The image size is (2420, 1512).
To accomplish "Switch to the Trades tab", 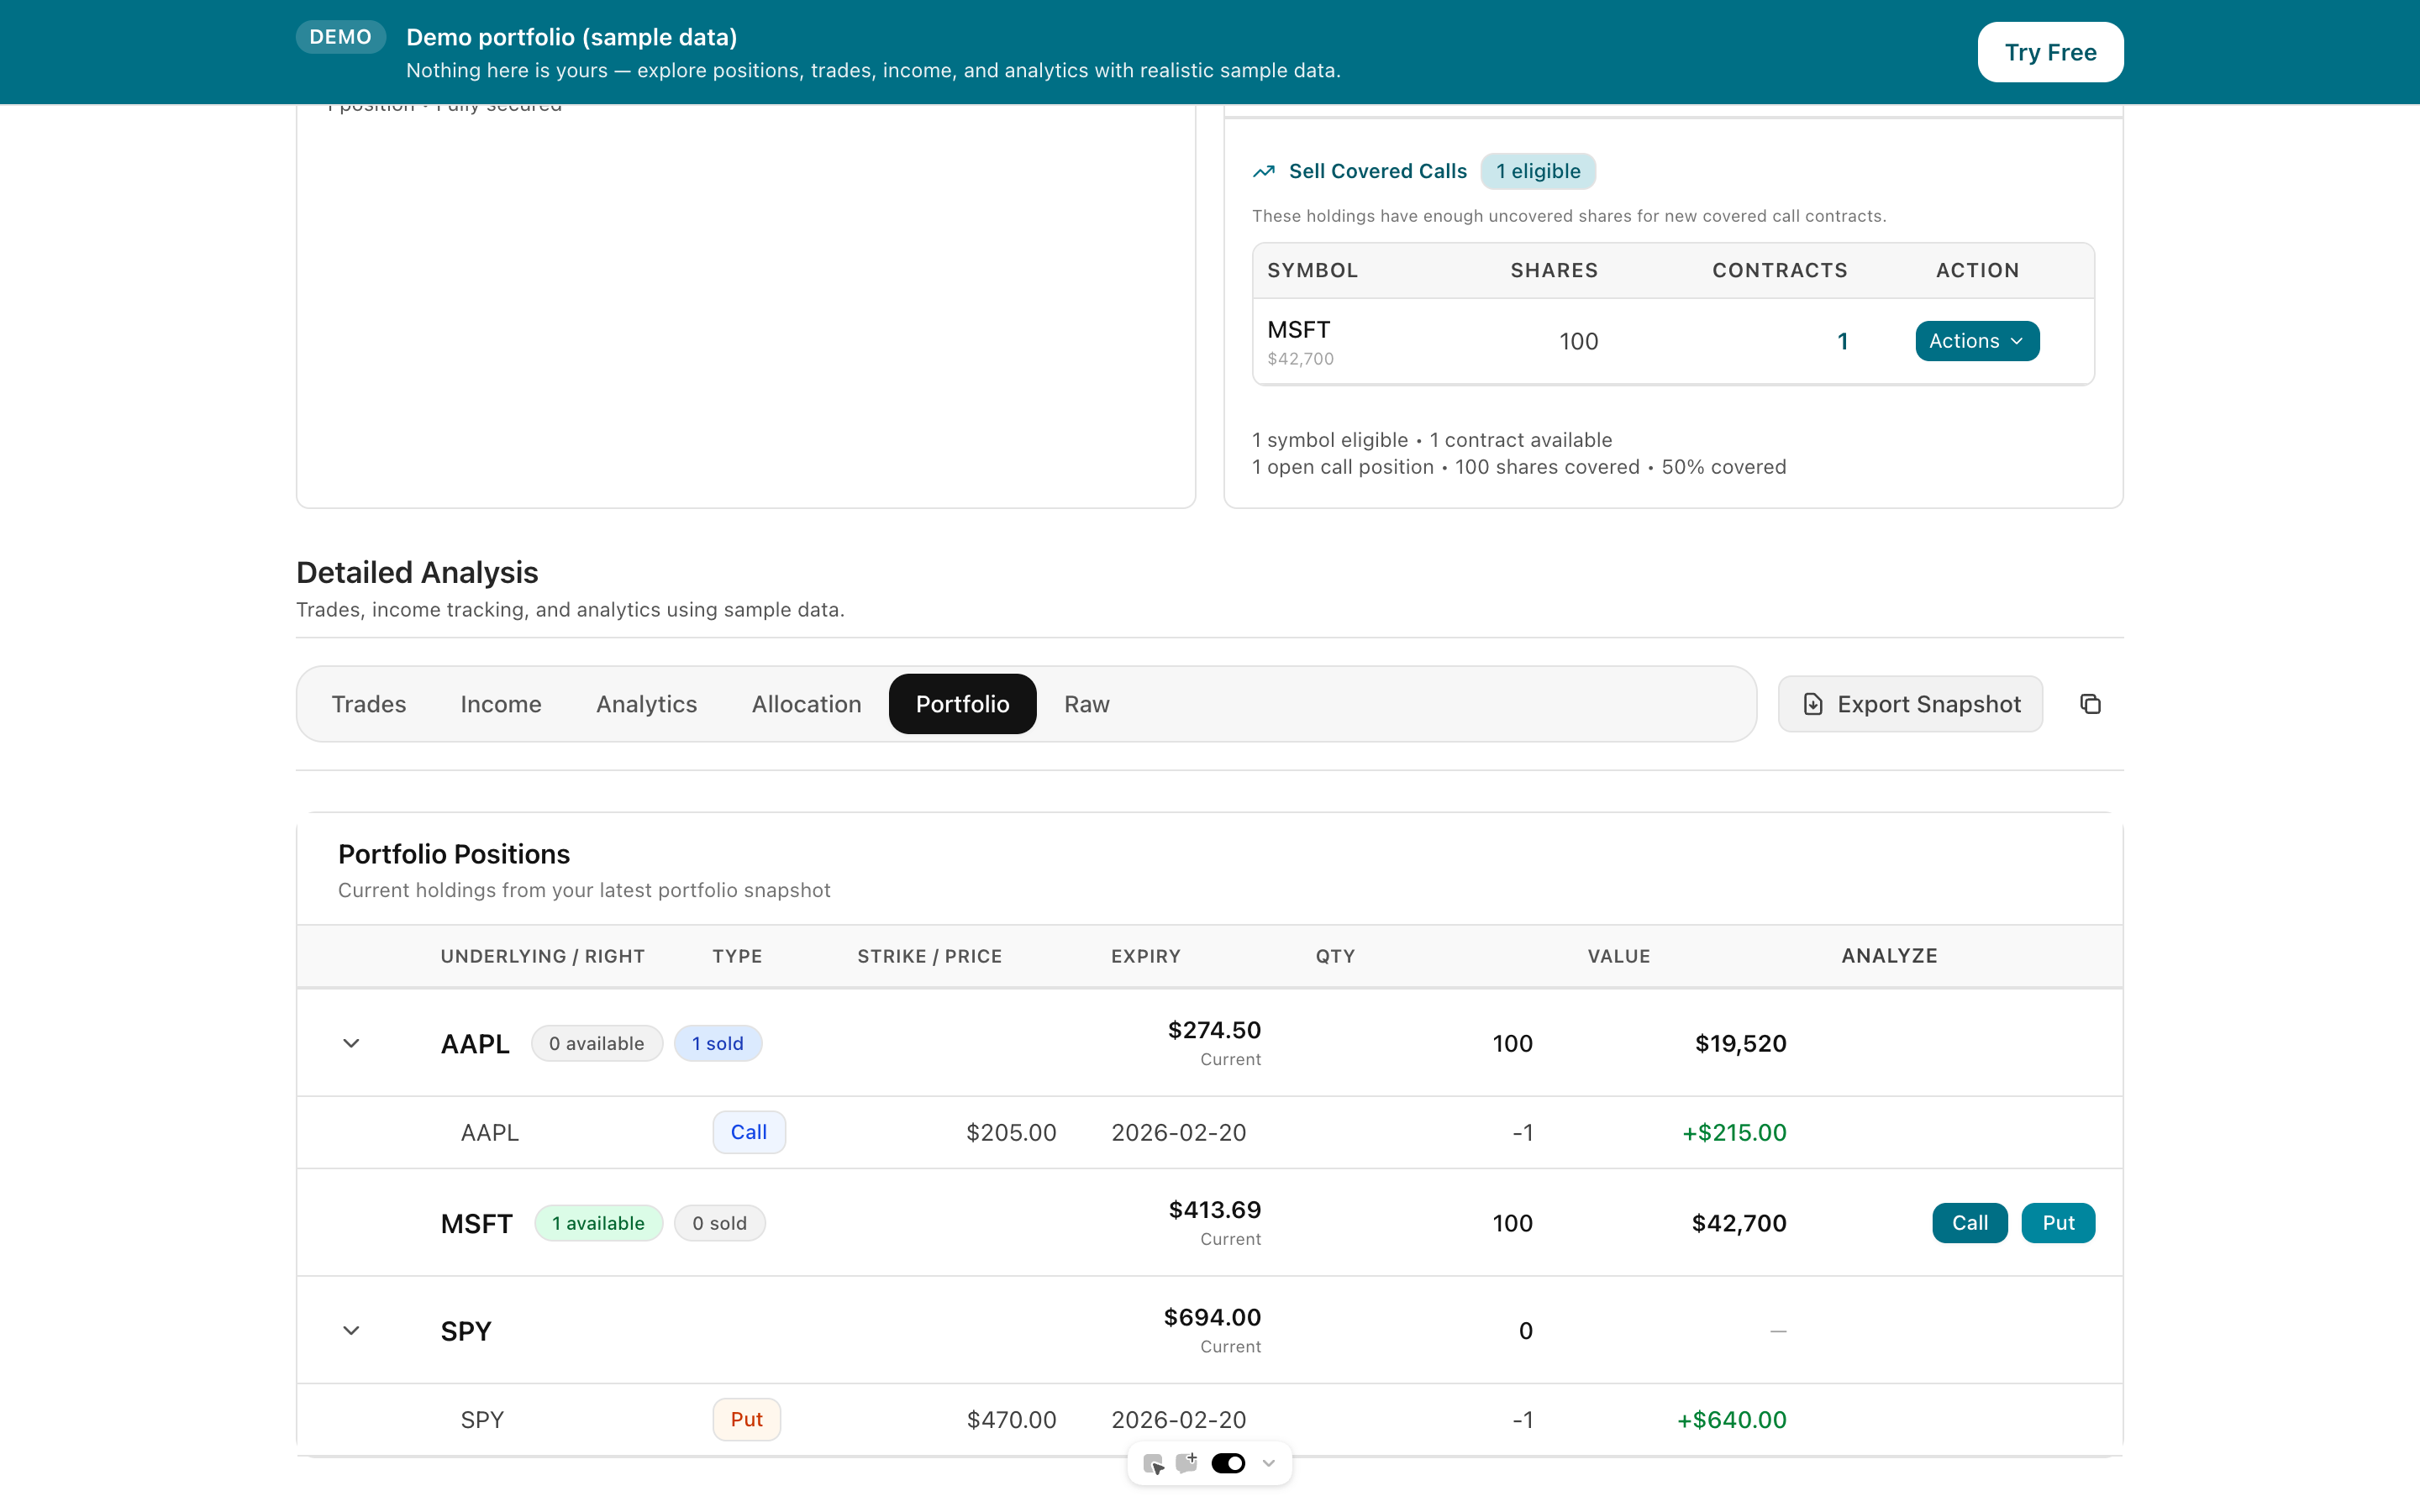I will (x=368, y=703).
